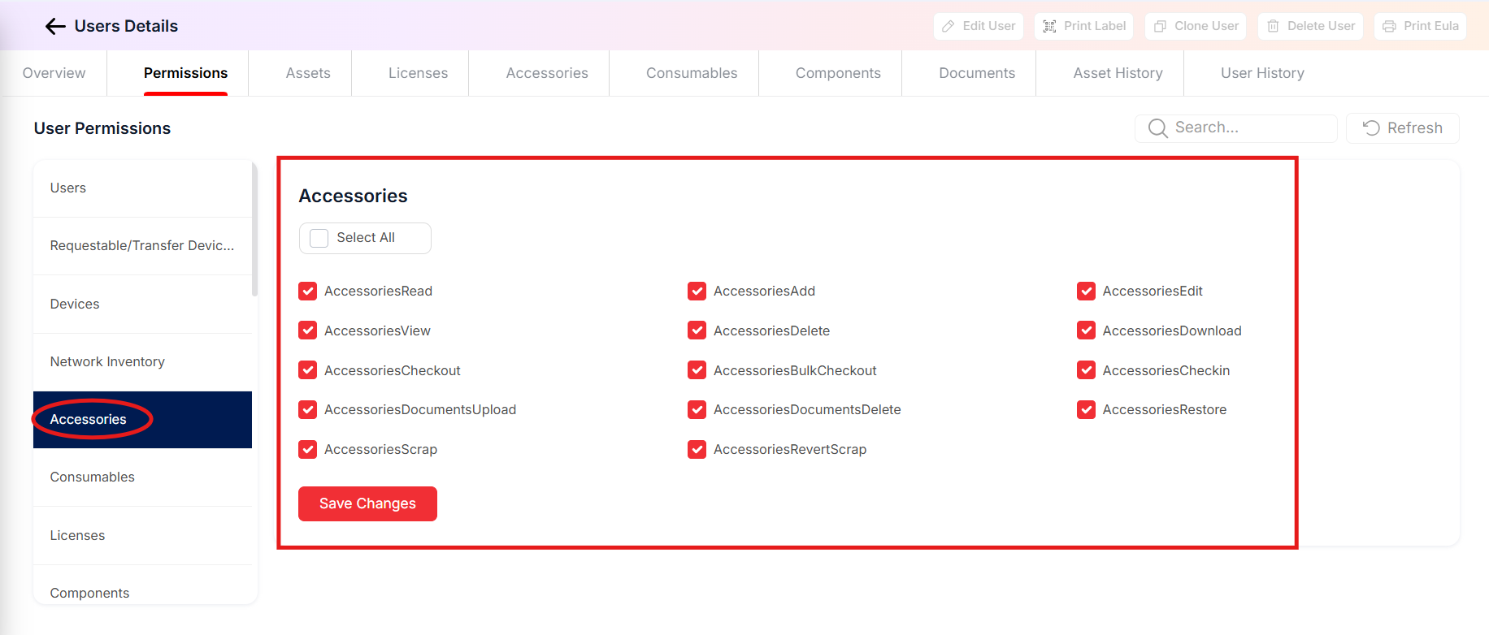
Task: Tick the Select All checkbox
Action: pyautogui.click(x=319, y=238)
